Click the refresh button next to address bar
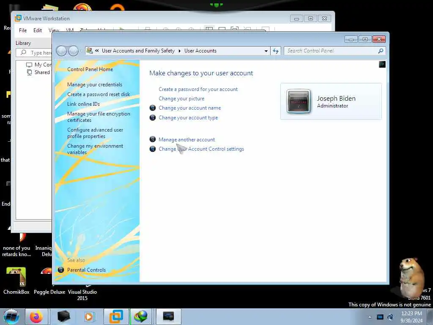The image size is (433, 325). pyautogui.click(x=276, y=51)
